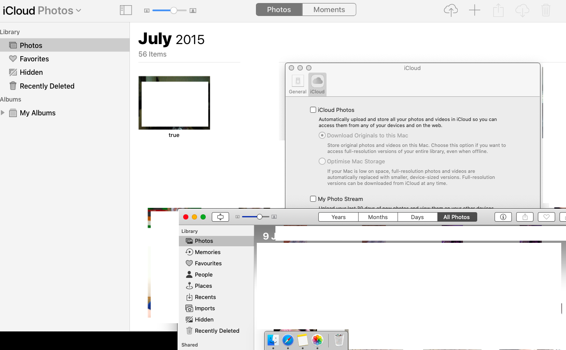
Task: Select All Photos view in Photos app
Action: [x=457, y=217]
